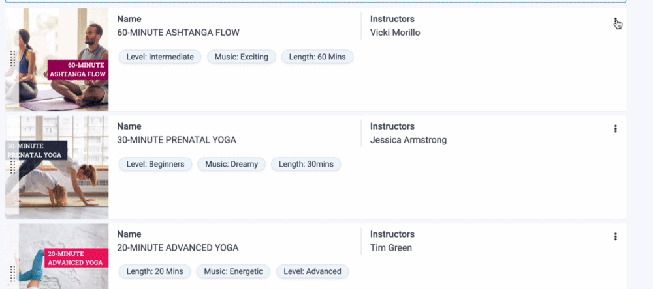653x289 pixels.
Task: Click the "Level: Advanced" tag
Action: [x=313, y=271]
